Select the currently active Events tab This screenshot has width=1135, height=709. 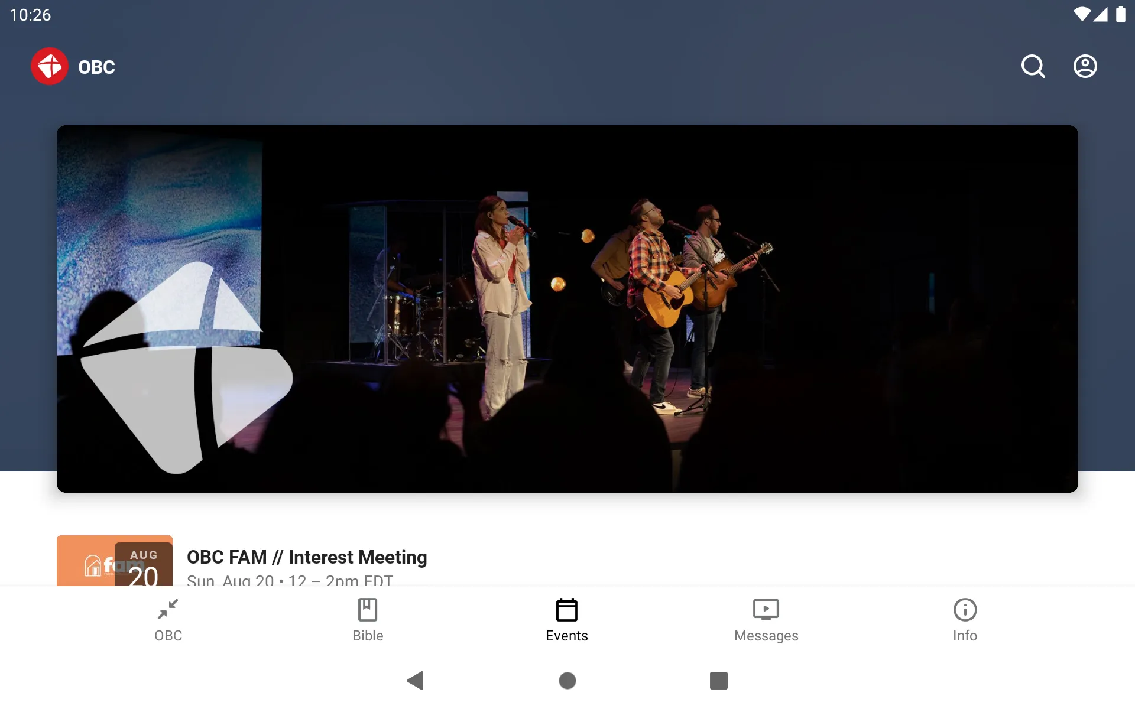[567, 619]
